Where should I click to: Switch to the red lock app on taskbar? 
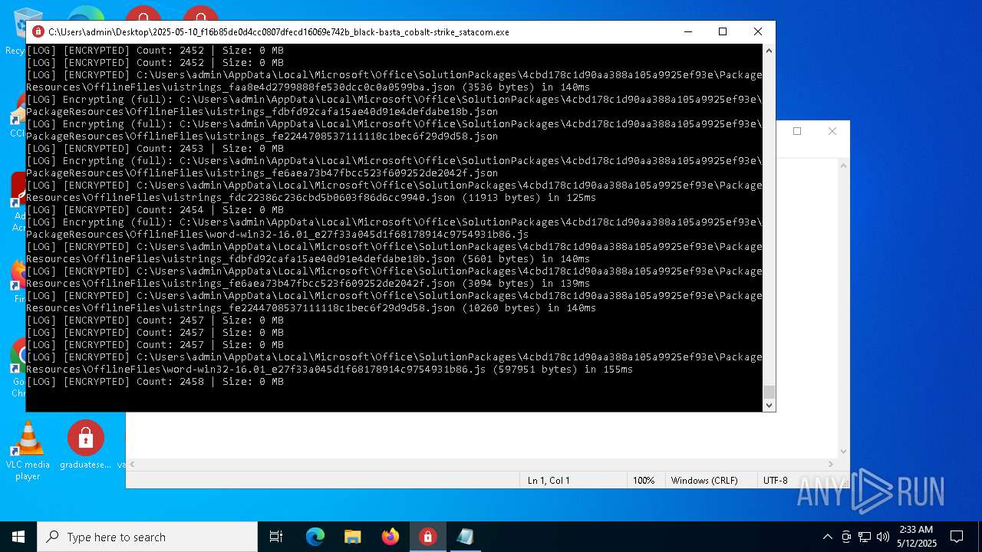[x=427, y=537]
